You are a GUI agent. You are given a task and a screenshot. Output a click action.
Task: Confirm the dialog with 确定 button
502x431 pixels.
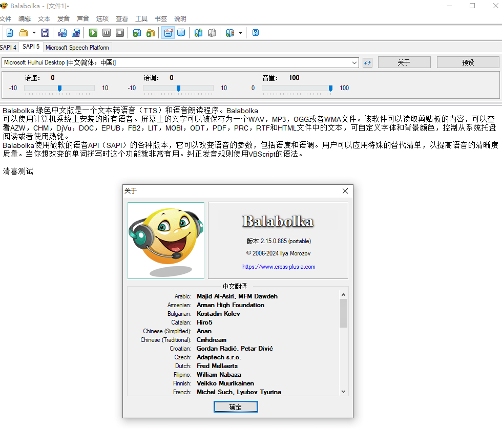pyautogui.click(x=236, y=407)
